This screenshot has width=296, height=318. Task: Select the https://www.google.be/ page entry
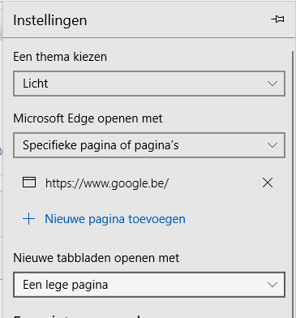107,183
